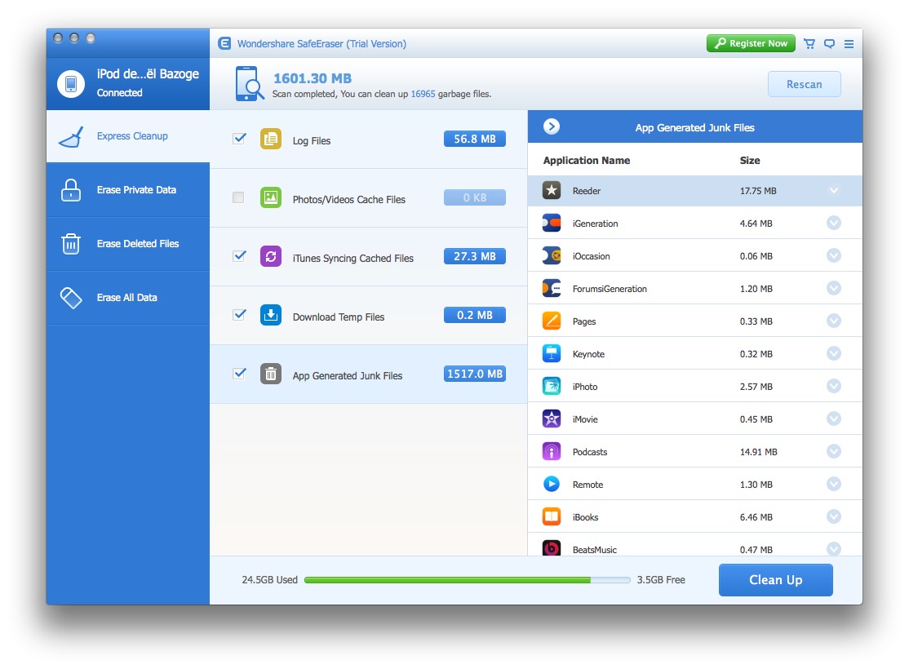Expand the Keynote row chevron

point(834,353)
